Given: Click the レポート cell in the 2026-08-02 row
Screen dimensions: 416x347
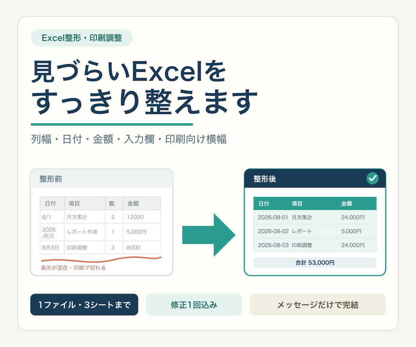Looking at the screenshot, I should [302, 231].
